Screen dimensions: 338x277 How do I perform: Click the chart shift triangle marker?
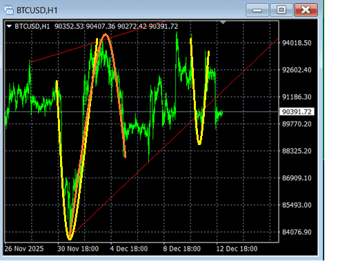click(x=223, y=22)
